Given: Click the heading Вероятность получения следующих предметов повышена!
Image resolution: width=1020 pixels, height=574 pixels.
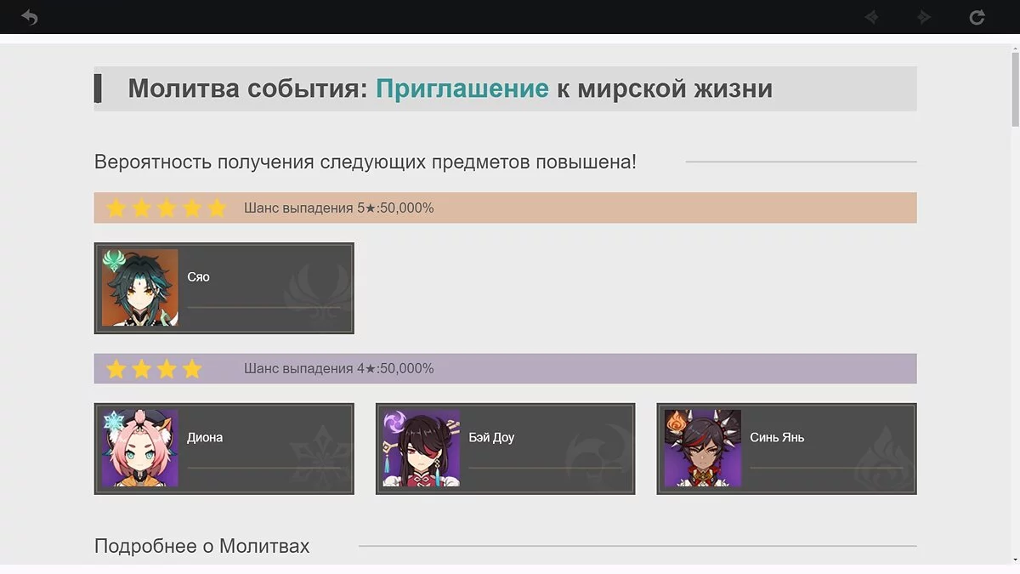Looking at the screenshot, I should (365, 162).
